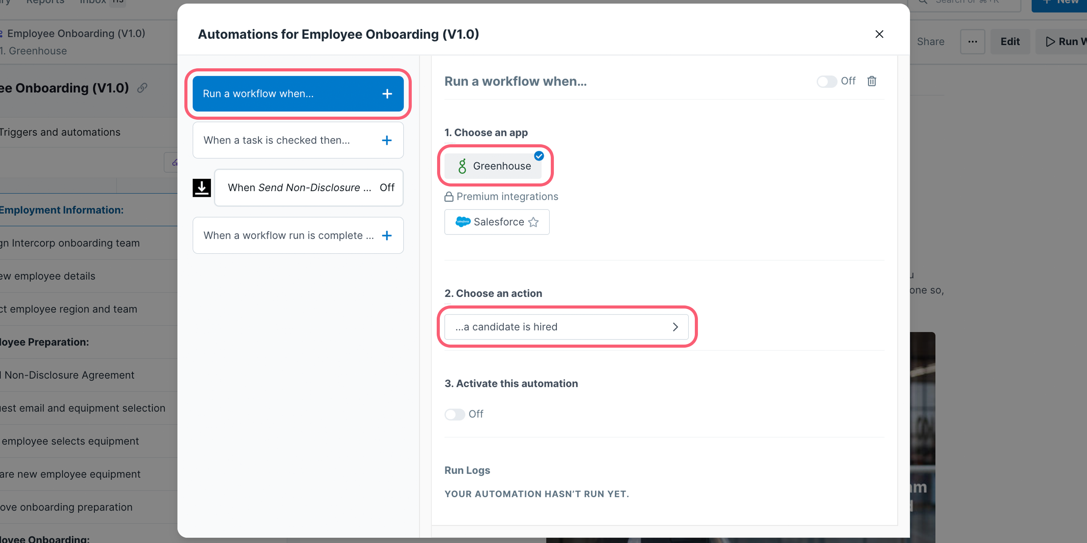Viewport: 1087px width, 543px height.
Task: Open the three-dots more menu
Action: [972, 42]
